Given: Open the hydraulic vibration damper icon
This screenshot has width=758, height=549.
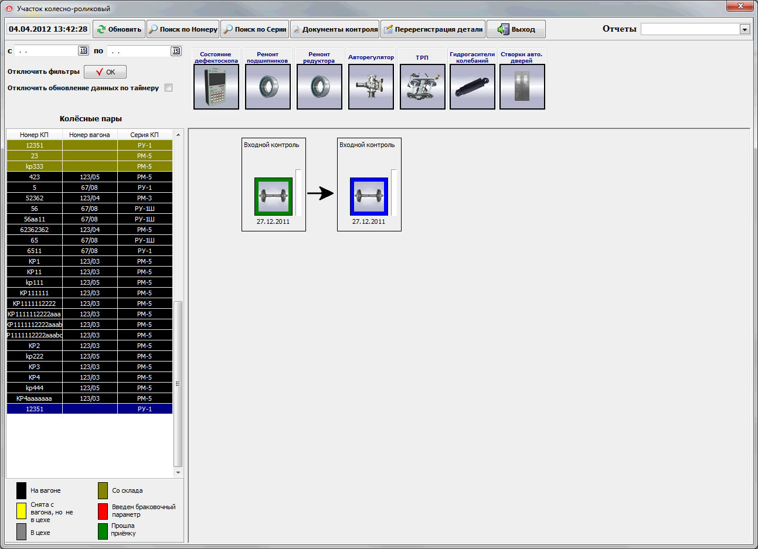Looking at the screenshot, I should tap(472, 87).
